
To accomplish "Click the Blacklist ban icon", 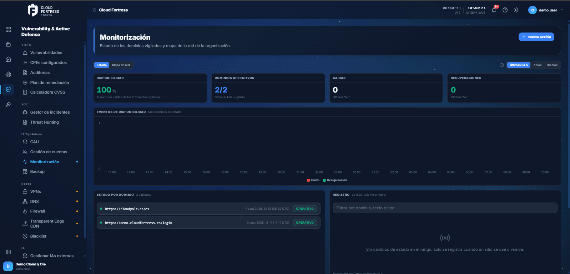I will (x=25, y=236).
